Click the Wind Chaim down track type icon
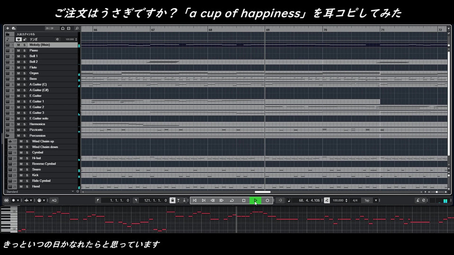The height and width of the screenshot is (255, 454). pyautogui.click(x=10, y=147)
